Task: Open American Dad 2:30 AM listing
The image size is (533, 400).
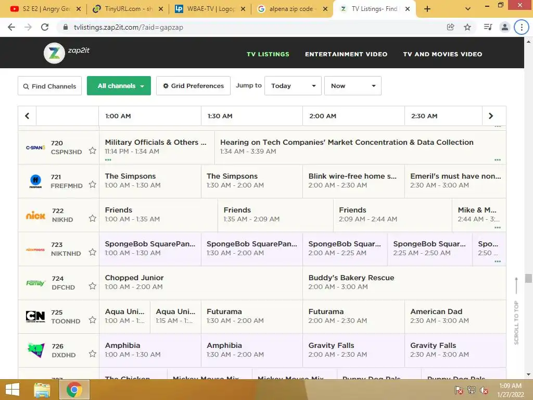Action: 455,316
